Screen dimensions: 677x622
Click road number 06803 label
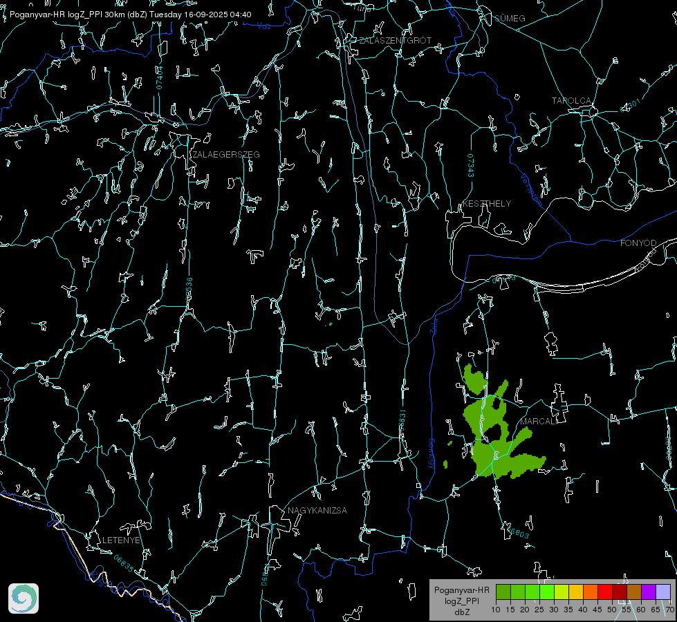519,533
